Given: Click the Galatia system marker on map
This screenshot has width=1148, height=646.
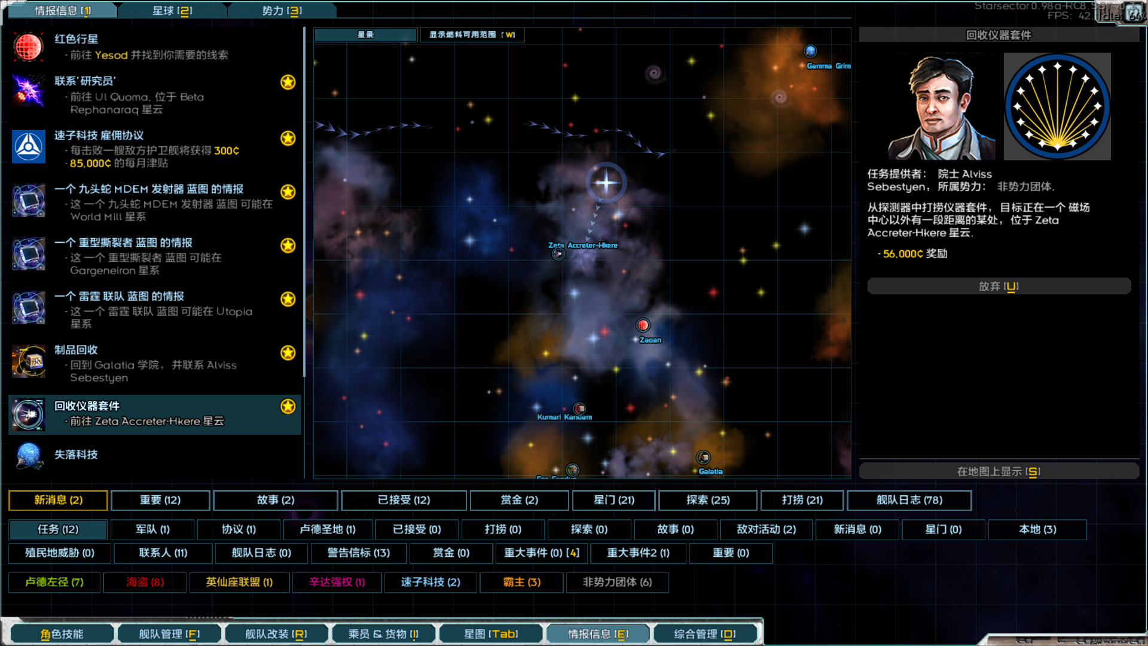Looking at the screenshot, I should pos(703,458).
